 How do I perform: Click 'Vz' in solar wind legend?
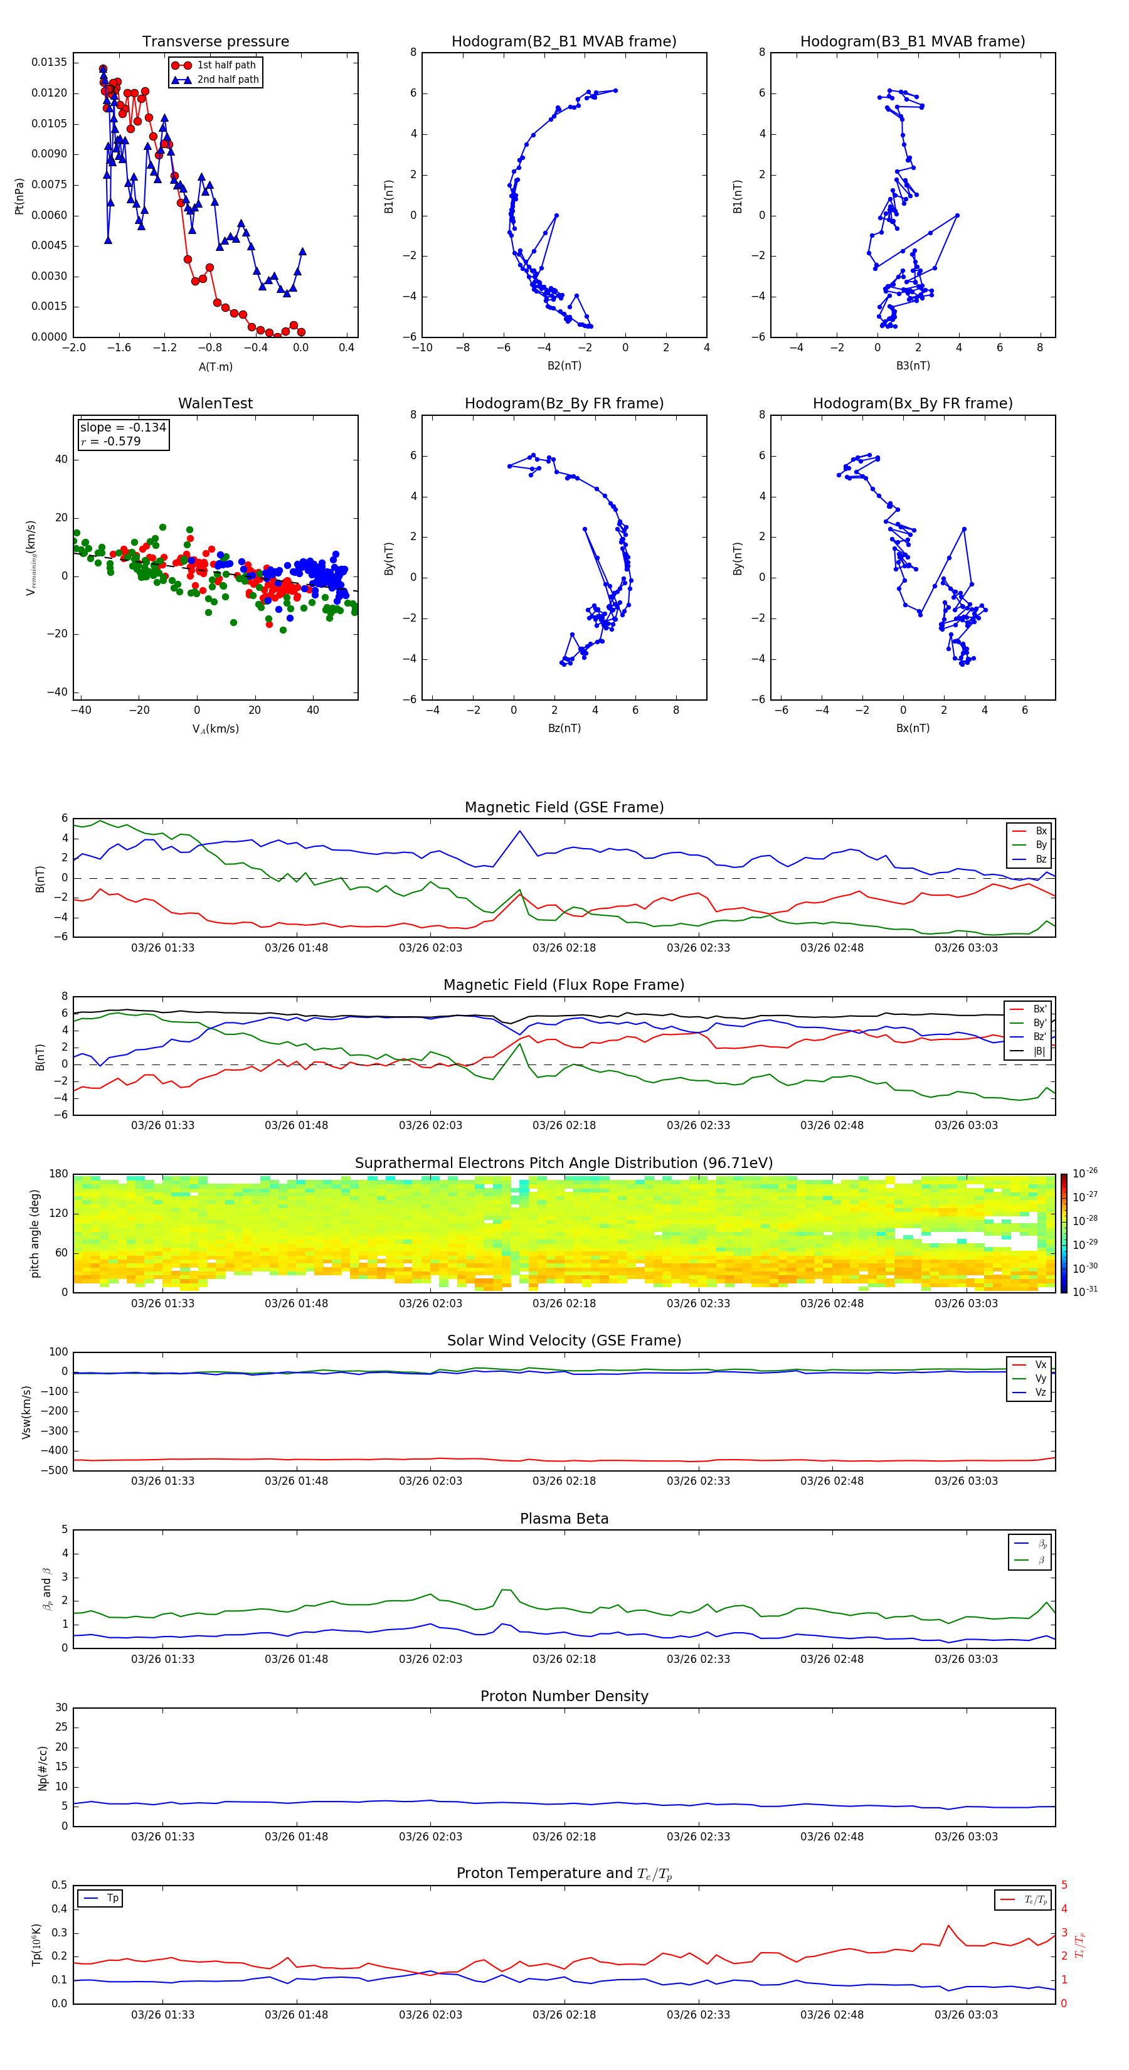(x=1041, y=1393)
